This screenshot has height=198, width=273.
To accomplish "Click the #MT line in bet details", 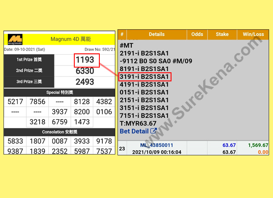I will pos(127,46).
